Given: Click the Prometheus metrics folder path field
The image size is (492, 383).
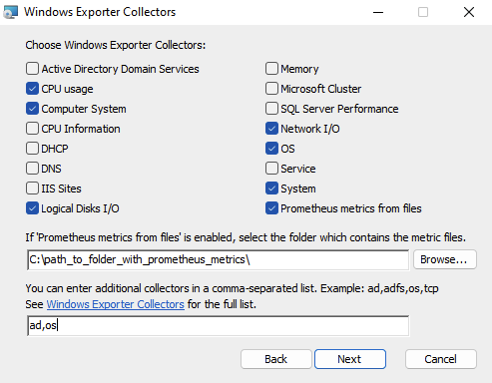Looking at the screenshot, I should point(219,259).
